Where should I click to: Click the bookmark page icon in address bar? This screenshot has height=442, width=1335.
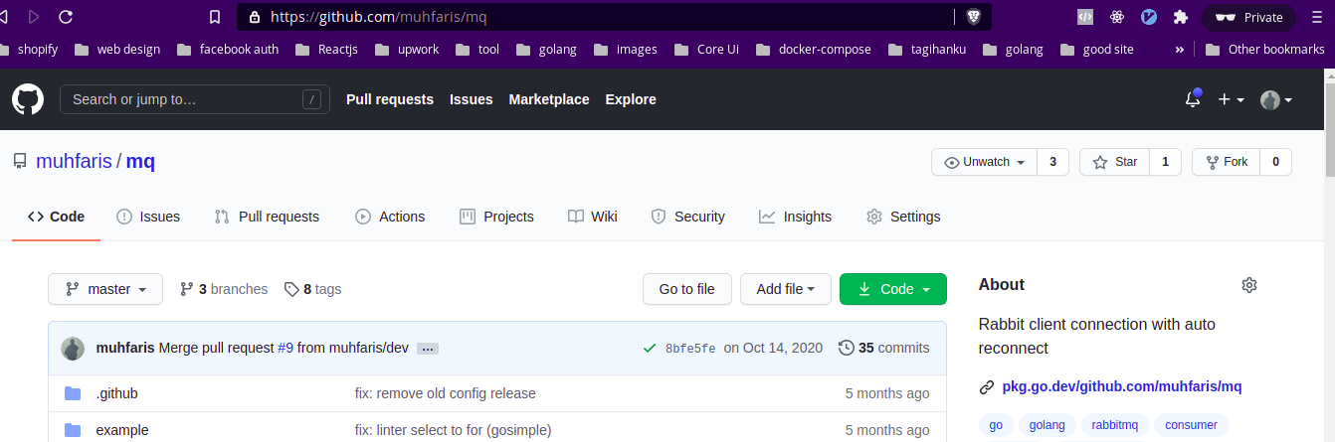214,17
